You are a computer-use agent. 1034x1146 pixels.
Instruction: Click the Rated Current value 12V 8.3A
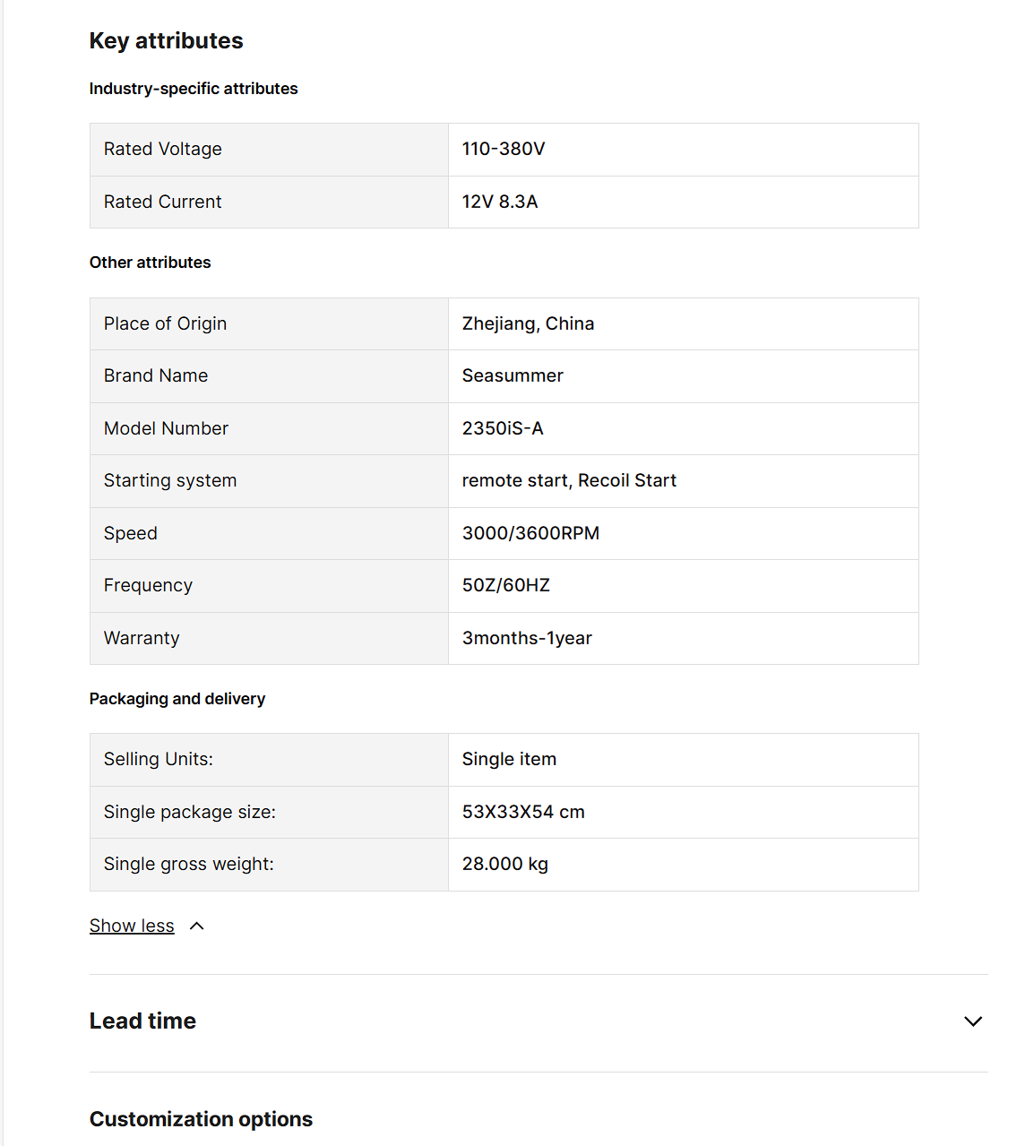tap(500, 202)
